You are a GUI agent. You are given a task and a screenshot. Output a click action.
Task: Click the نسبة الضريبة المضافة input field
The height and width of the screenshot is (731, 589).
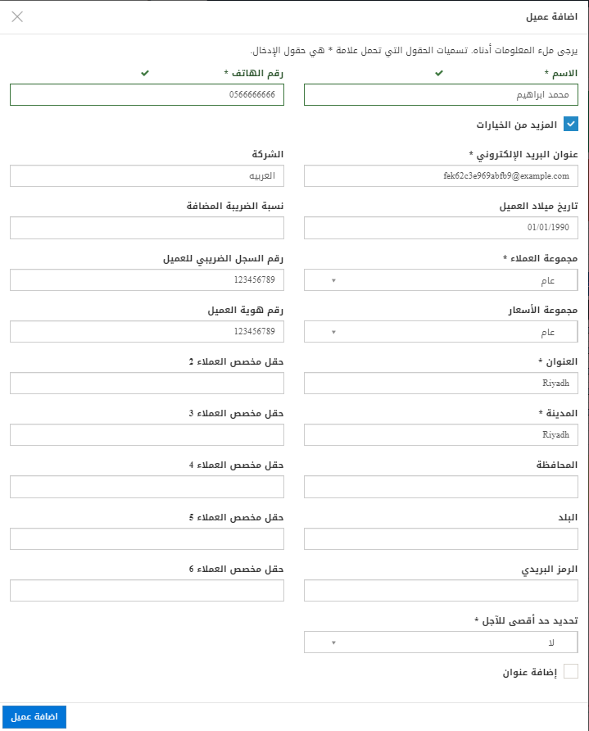(x=147, y=228)
